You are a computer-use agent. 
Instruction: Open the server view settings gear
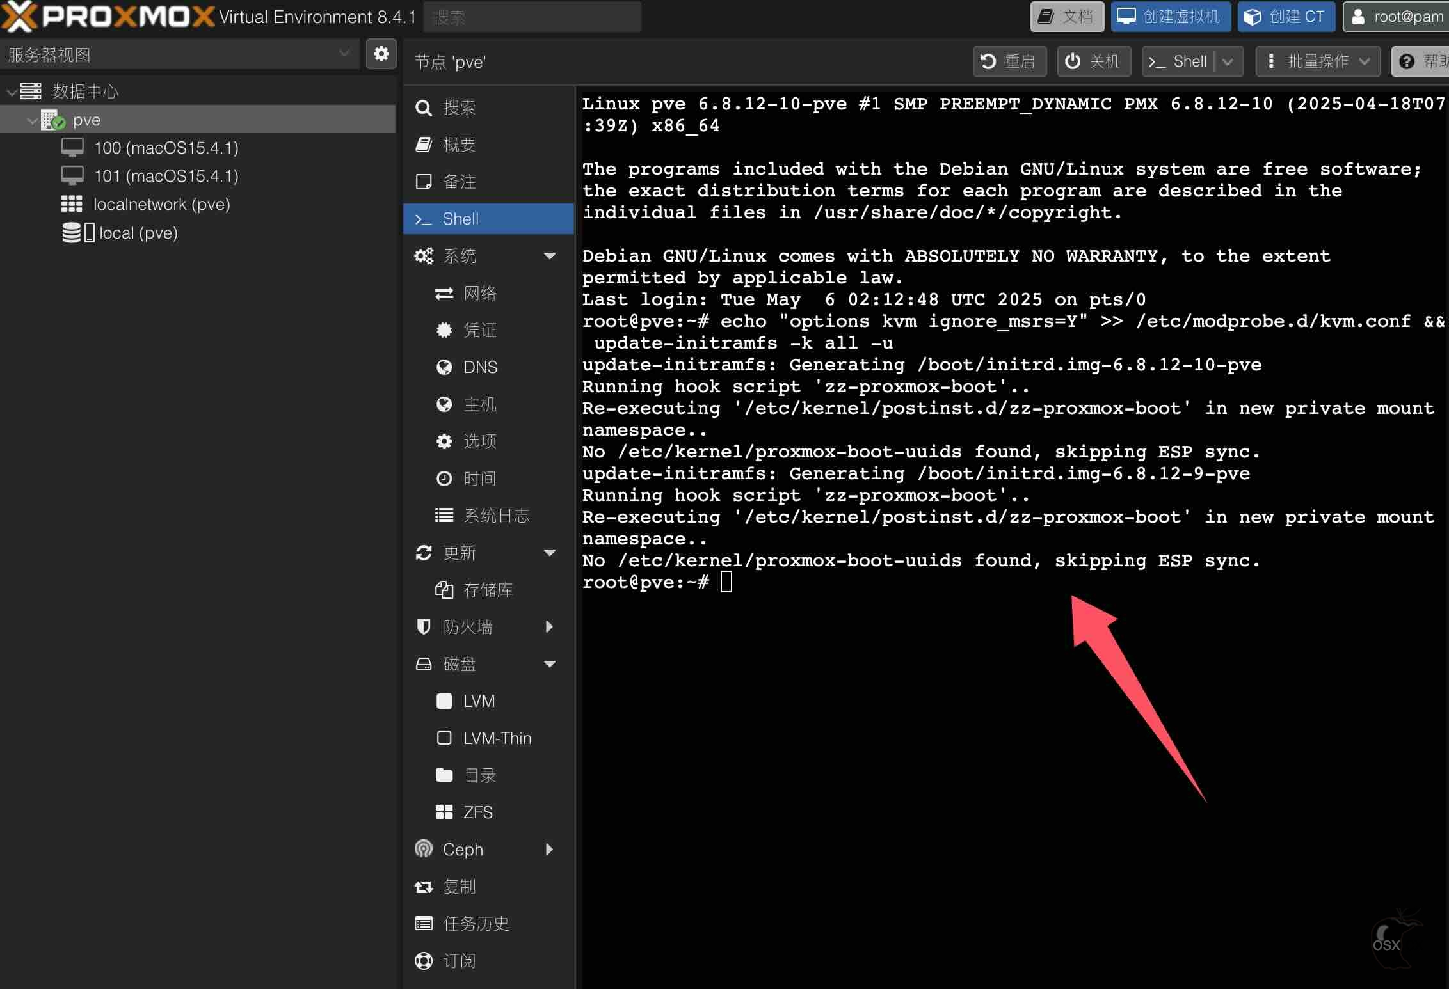tap(381, 54)
